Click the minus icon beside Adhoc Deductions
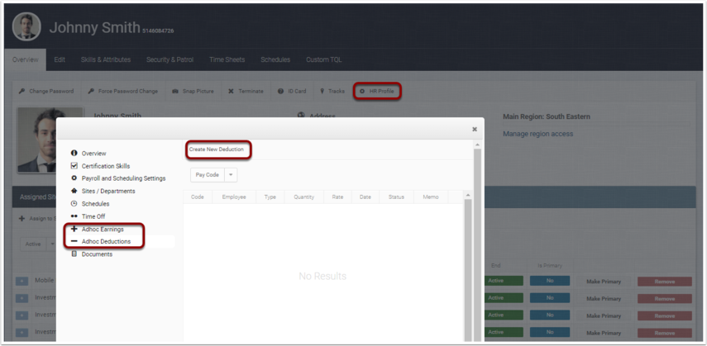Viewport: 707px width, 346px height. [x=74, y=241]
